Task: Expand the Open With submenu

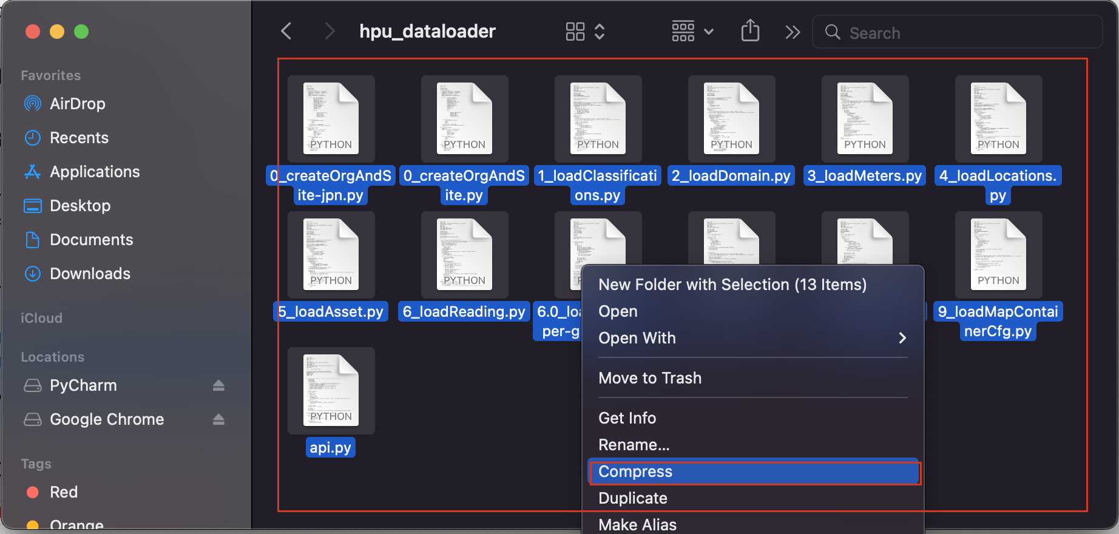Action: (753, 338)
